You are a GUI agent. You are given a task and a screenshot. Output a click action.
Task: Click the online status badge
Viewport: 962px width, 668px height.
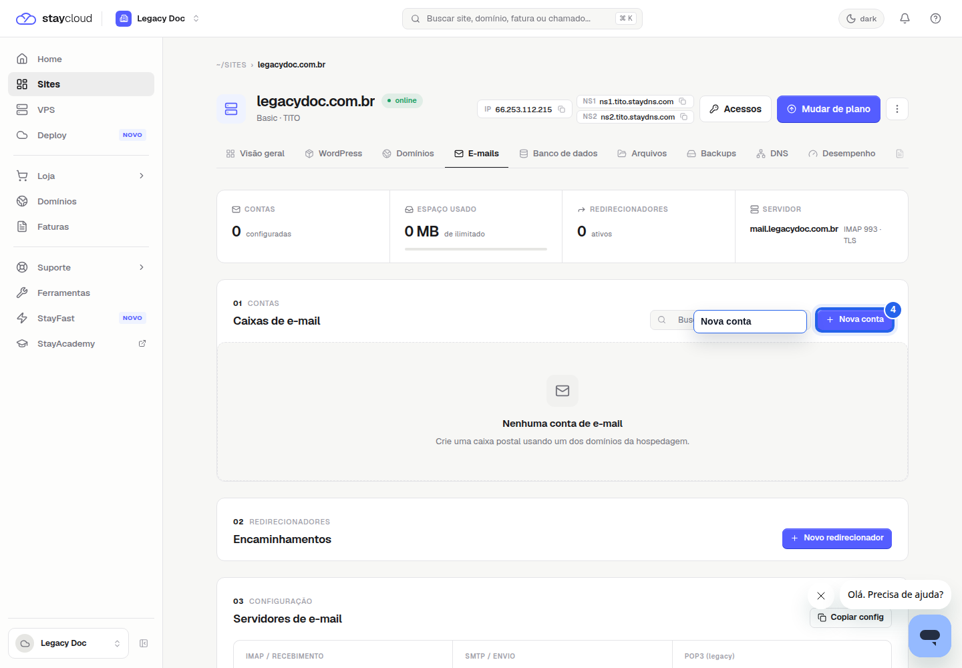click(402, 101)
